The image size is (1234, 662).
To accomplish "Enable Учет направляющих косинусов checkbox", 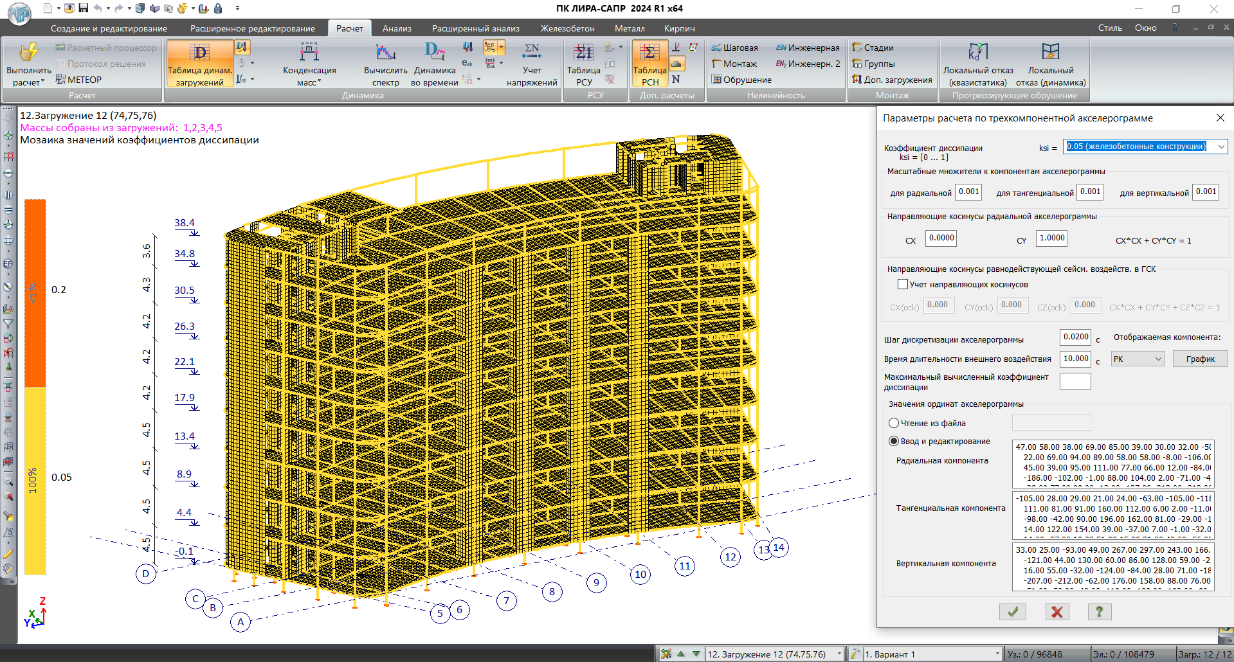I will pyautogui.click(x=903, y=284).
